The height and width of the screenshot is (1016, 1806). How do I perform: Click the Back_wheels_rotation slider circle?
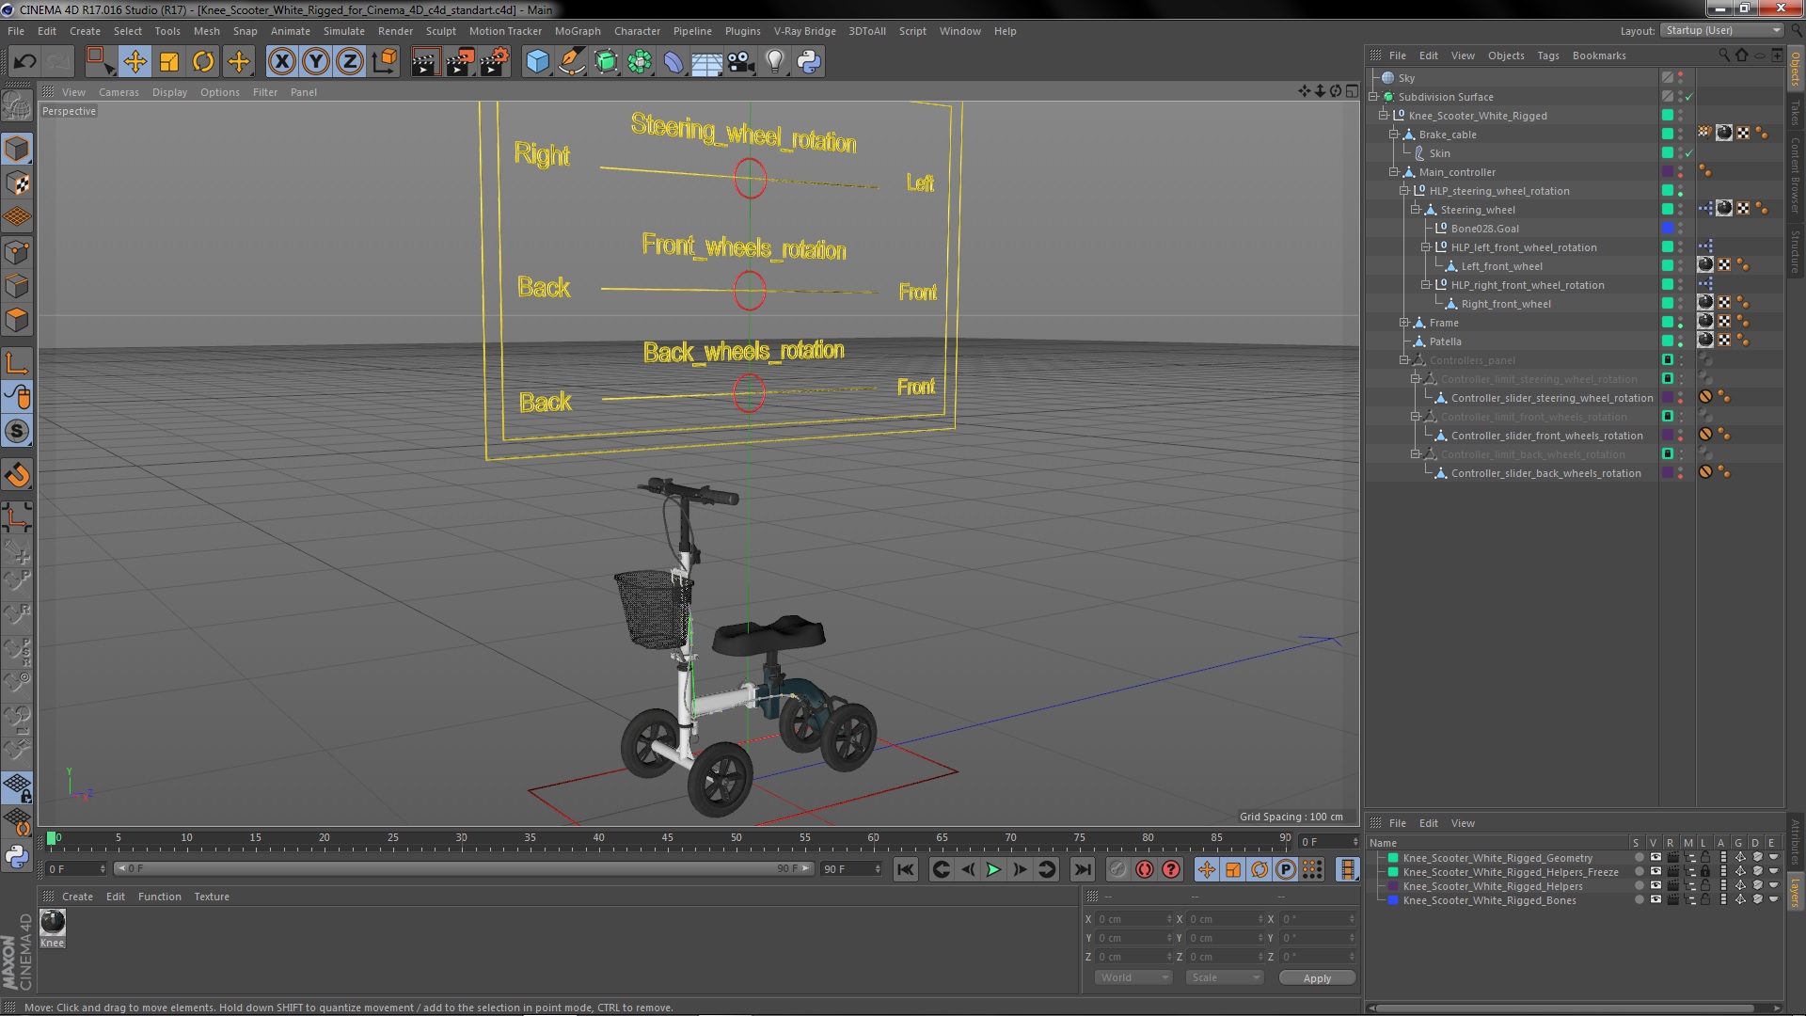click(749, 393)
